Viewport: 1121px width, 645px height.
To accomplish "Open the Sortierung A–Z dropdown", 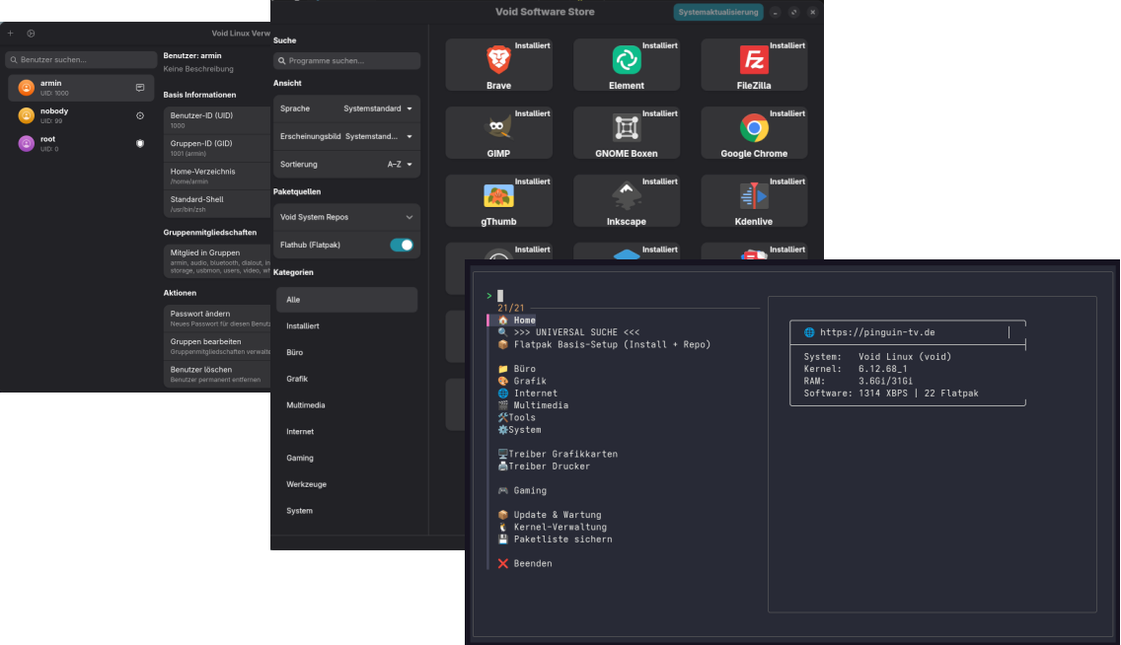I will pyautogui.click(x=400, y=164).
